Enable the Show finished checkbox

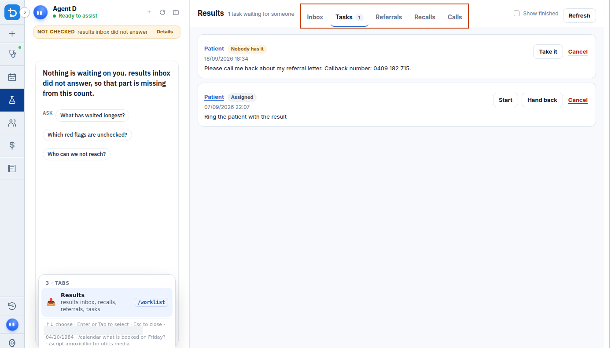click(x=517, y=14)
